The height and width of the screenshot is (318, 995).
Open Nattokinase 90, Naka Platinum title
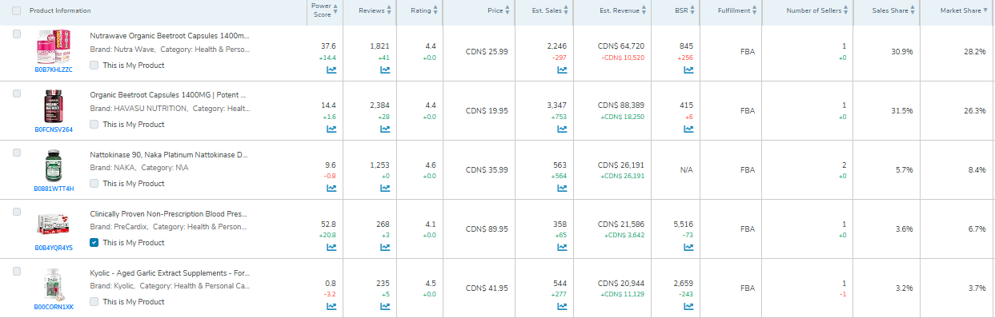(x=169, y=154)
